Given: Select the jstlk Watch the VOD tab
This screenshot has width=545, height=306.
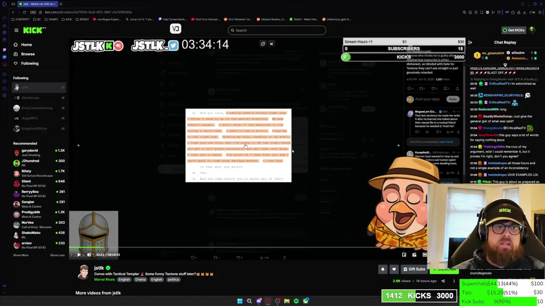Looking at the screenshot, I should 37,4.
